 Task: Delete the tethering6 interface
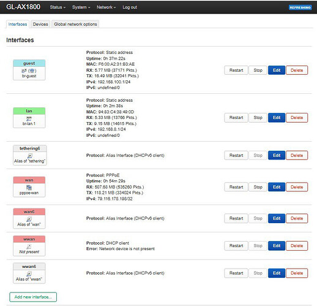297,155
